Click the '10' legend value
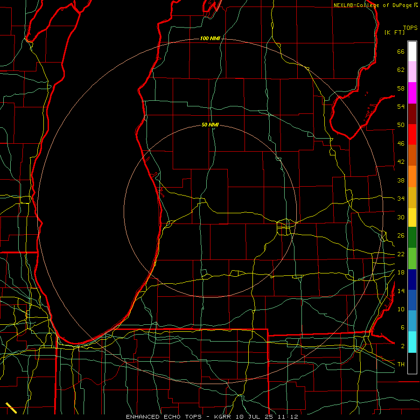 (x=401, y=309)
